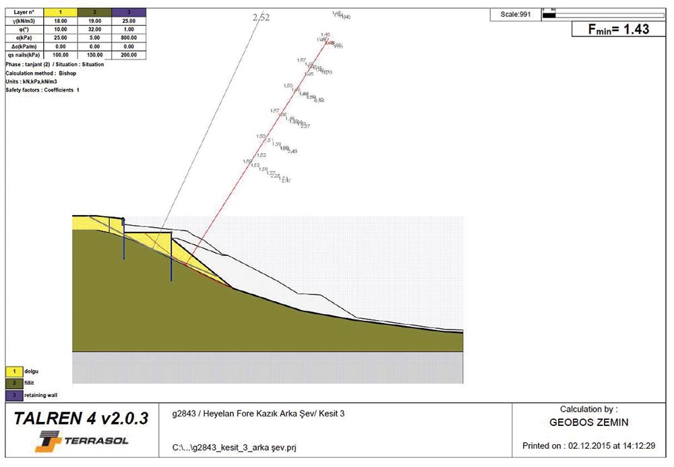
Task: Click the dolgu legend swatch
Action: point(12,371)
